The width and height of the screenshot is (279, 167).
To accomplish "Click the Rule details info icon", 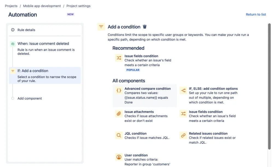I will coord(13,30).
